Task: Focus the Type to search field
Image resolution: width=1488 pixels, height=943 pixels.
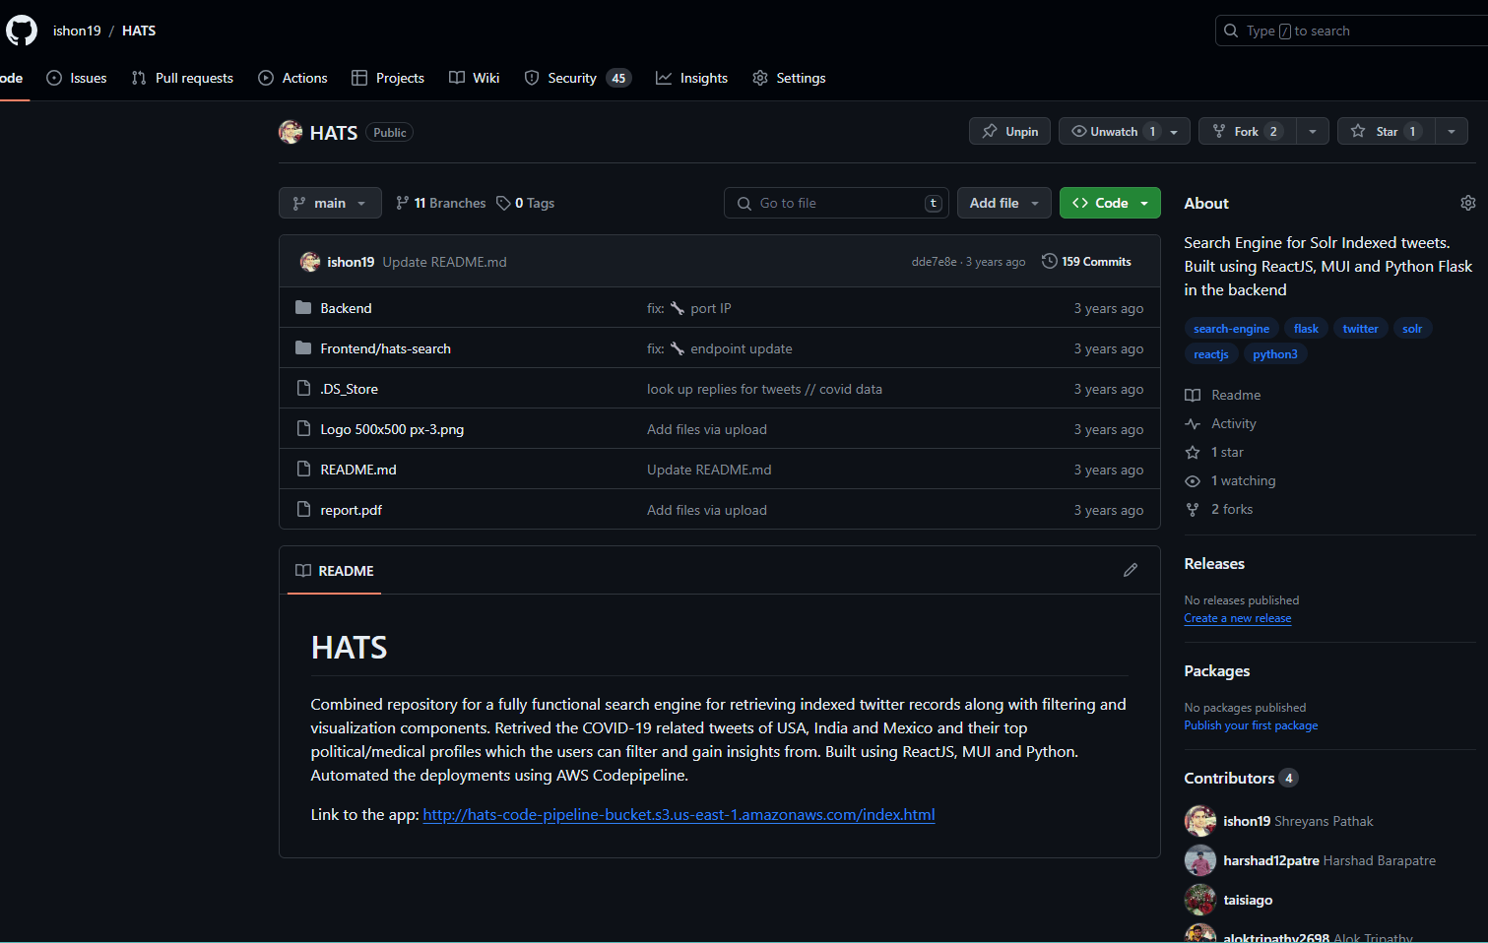Action: (1351, 31)
